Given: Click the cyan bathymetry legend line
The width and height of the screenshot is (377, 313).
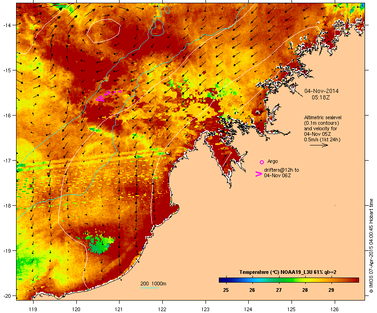Looking at the screenshot, I should tap(149, 288).
